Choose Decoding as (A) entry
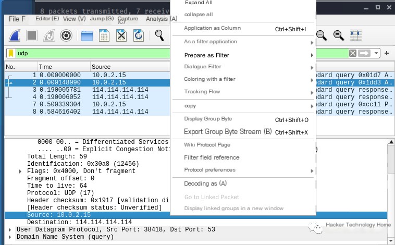Viewport: 395px width, 245px height. [205, 183]
